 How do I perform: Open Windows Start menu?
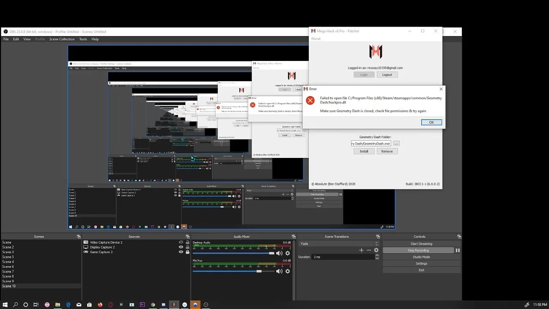(x=5, y=305)
